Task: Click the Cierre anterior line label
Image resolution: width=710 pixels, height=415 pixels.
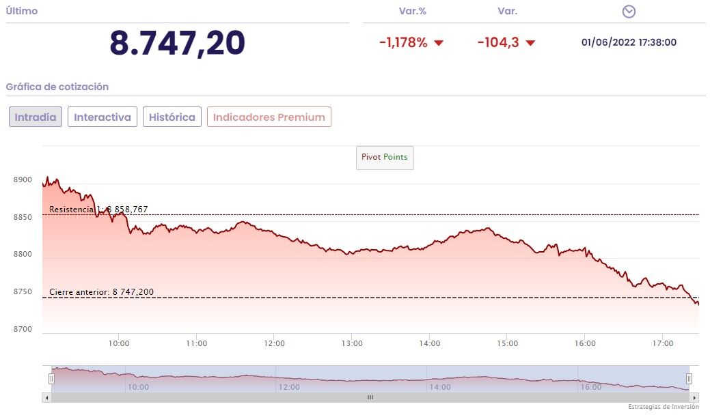Action: 101,292
